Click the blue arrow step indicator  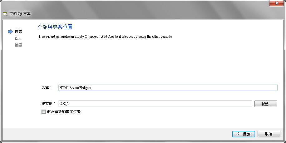tap(10, 32)
